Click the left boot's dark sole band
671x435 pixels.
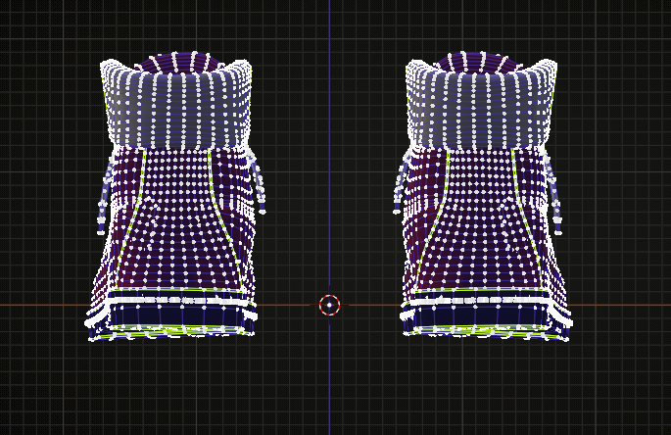pyautogui.click(x=178, y=315)
